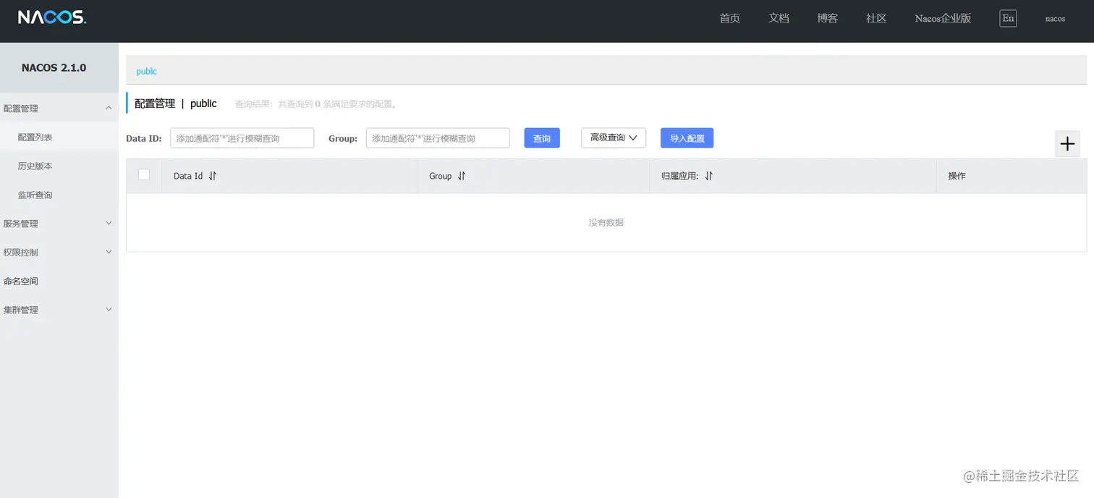
Task: Click the Data ID search input field
Action: 242,138
